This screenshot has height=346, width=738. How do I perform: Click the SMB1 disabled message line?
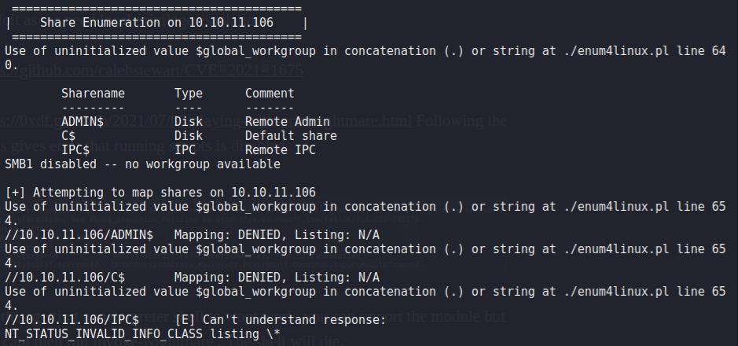click(141, 164)
